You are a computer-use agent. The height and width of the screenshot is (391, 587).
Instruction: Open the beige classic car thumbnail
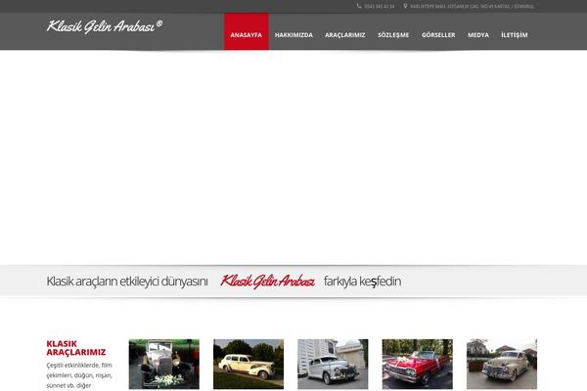502,364
